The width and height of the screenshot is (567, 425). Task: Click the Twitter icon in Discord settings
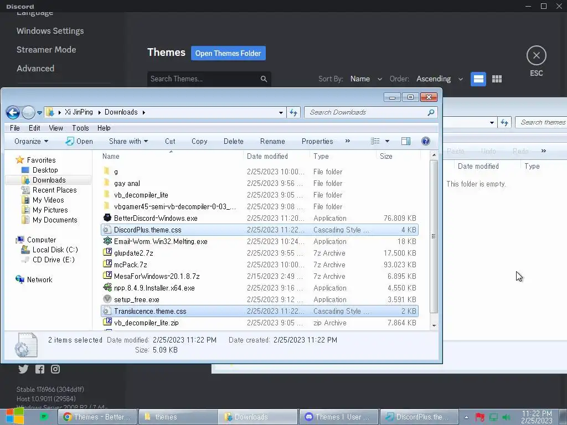(23, 369)
